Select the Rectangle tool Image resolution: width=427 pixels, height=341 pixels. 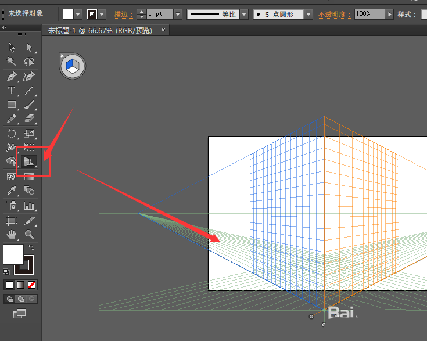[x=12, y=105]
